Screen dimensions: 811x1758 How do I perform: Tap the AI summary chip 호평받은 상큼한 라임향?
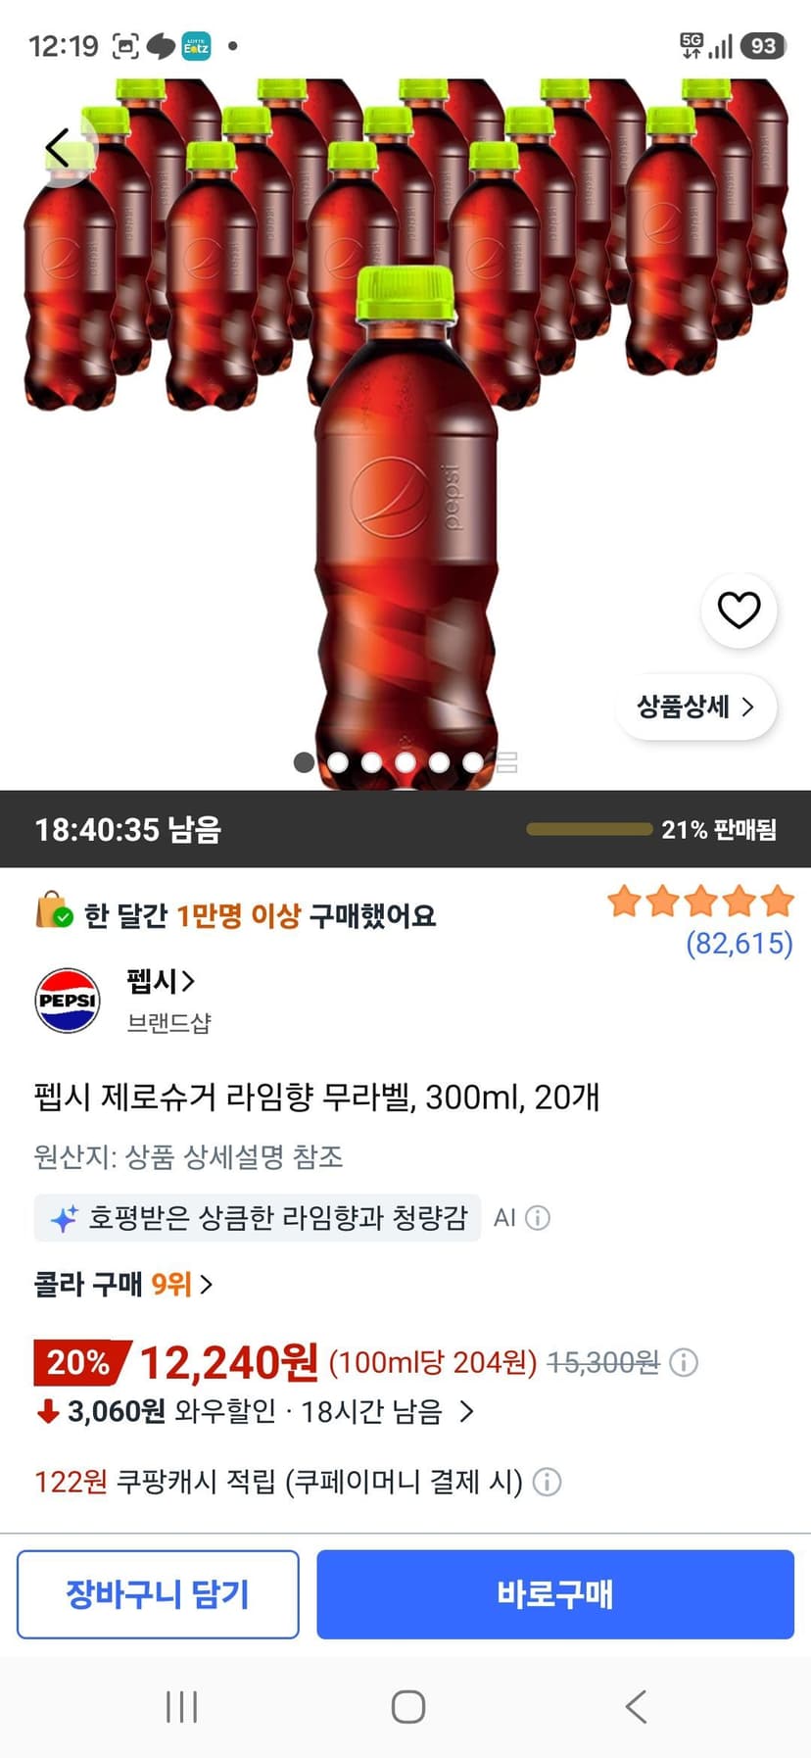258,1218
